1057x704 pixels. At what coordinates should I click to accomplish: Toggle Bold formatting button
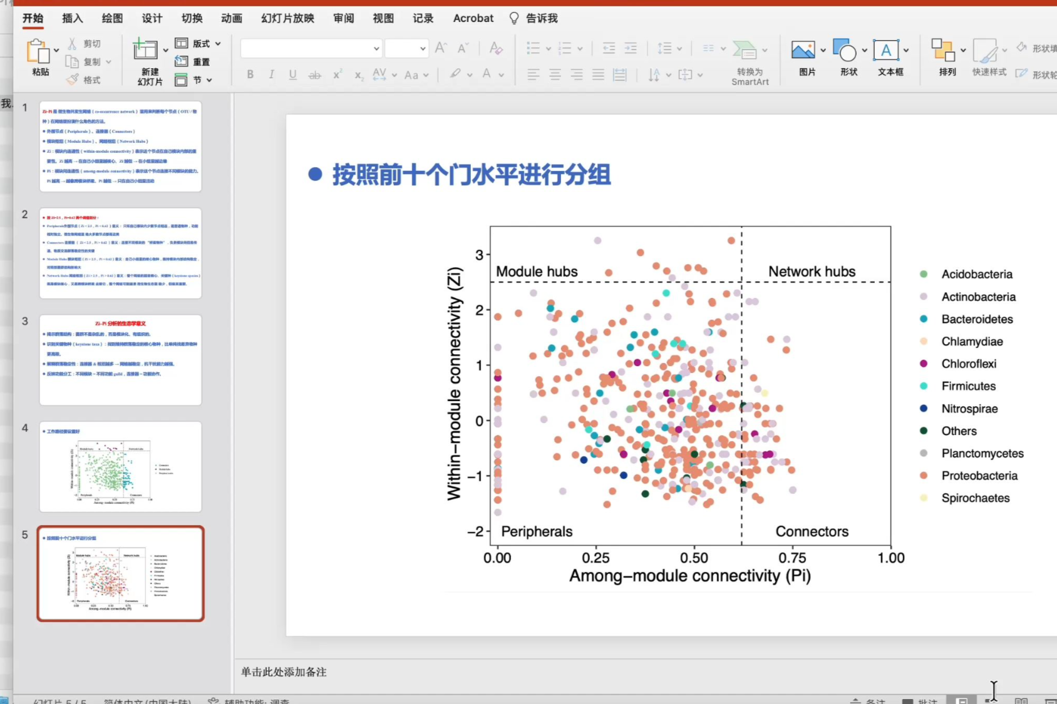pos(250,74)
